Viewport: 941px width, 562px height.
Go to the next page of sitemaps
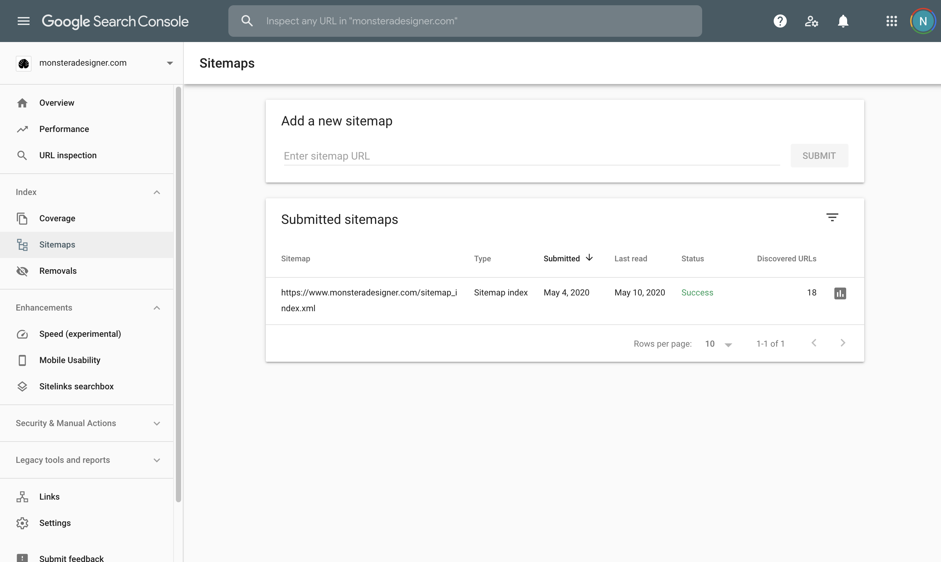843,343
